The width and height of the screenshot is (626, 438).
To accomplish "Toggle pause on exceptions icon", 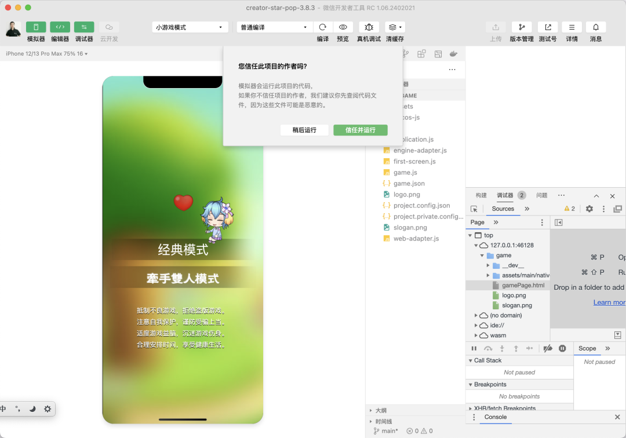I will pyautogui.click(x=562, y=348).
